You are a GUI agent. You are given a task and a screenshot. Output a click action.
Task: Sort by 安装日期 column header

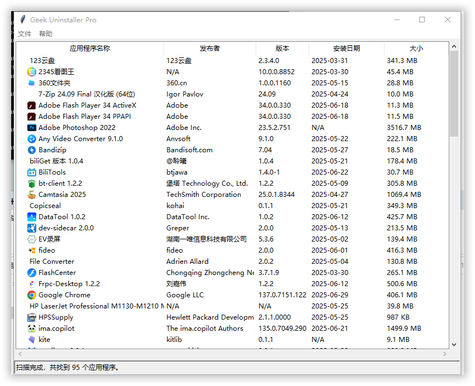[347, 49]
